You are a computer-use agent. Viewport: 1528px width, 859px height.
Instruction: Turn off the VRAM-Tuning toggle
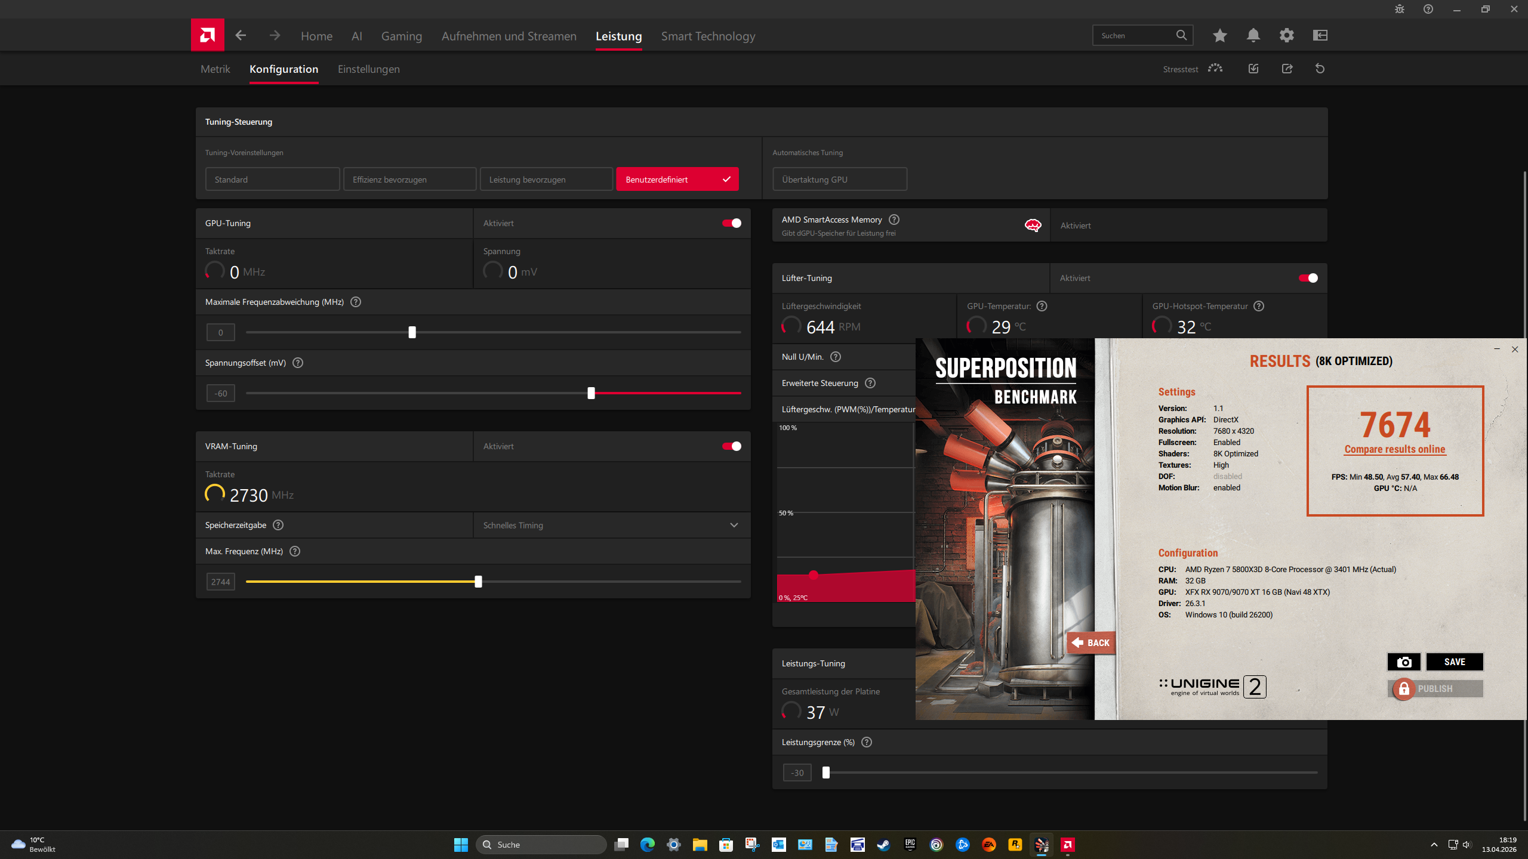[731, 446]
